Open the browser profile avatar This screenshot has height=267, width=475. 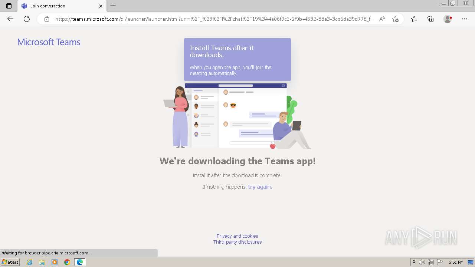tap(448, 19)
